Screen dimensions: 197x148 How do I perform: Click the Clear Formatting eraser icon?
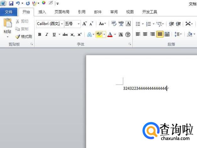coord(114,24)
